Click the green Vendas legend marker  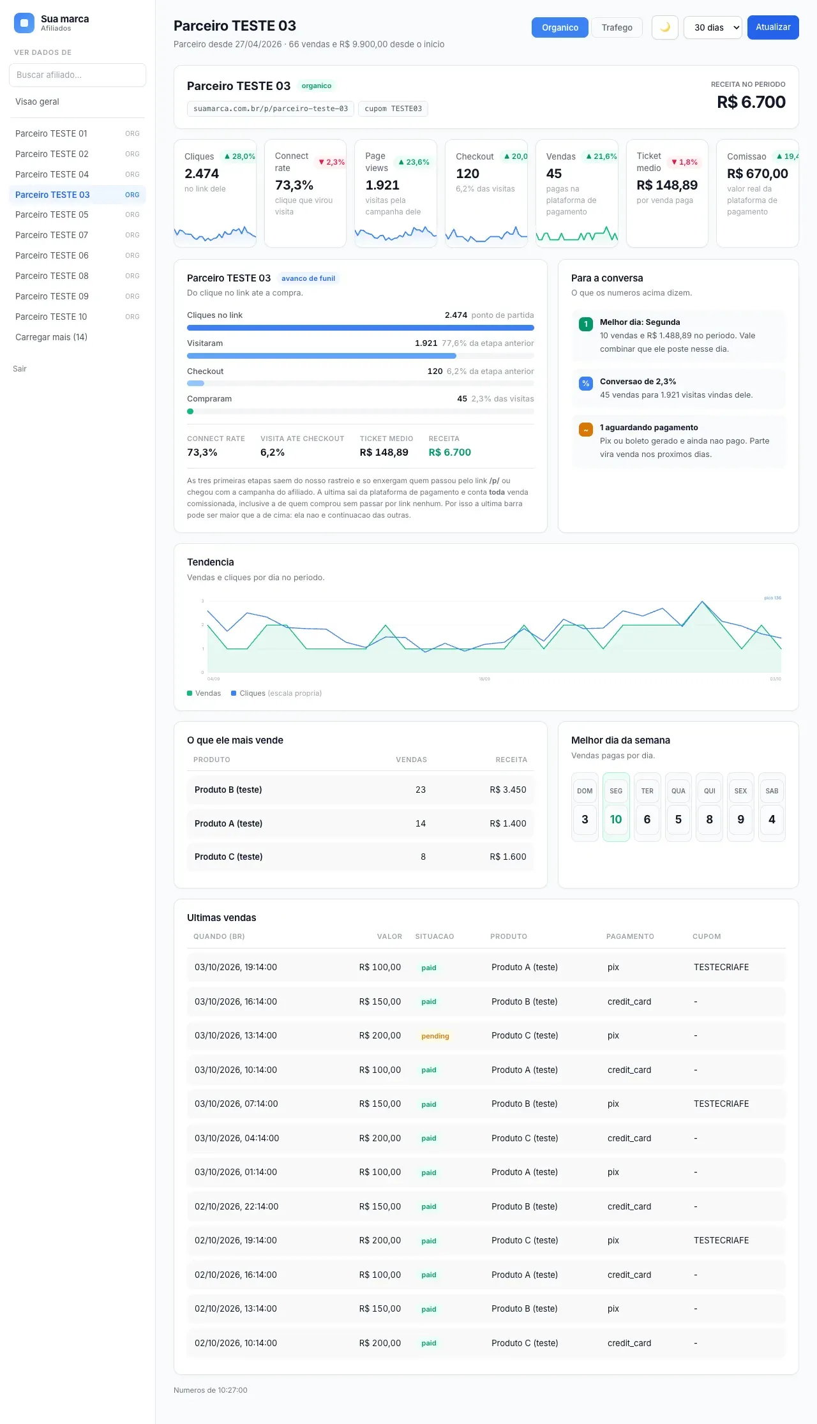190,693
